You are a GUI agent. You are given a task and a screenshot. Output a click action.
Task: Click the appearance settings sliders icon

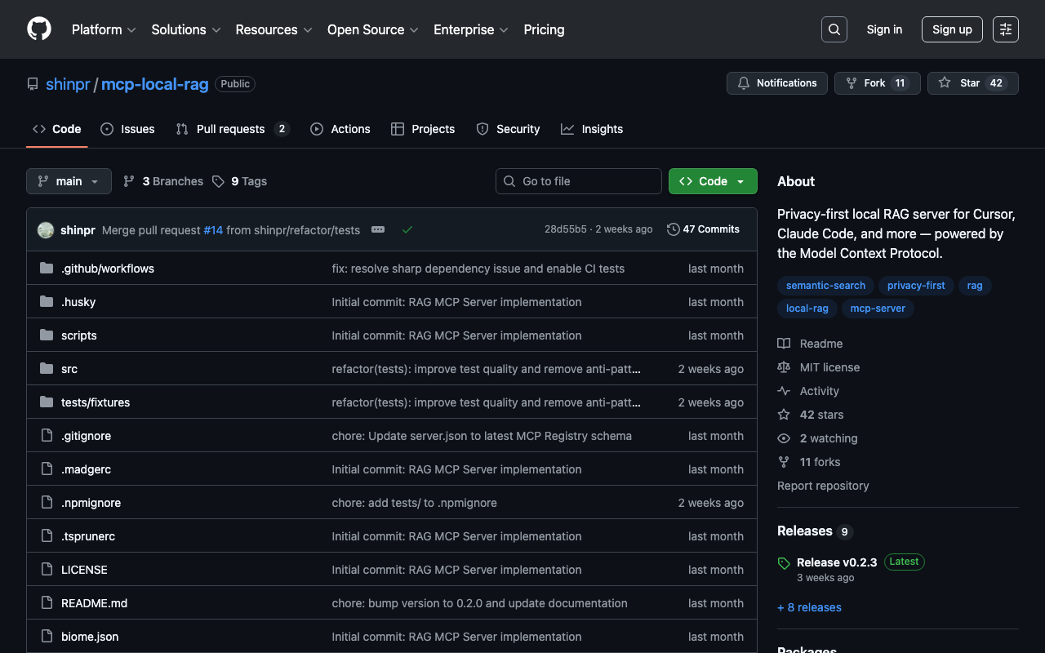[x=1006, y=29]
